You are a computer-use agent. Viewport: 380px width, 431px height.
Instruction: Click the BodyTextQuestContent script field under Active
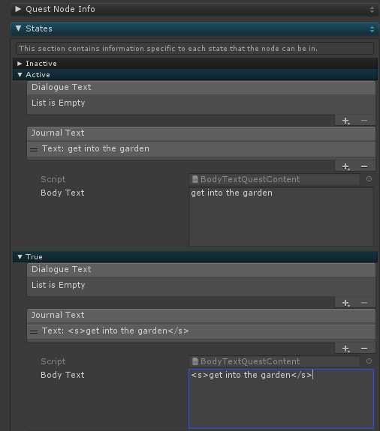pyautogui.click(x=275, y=179)
